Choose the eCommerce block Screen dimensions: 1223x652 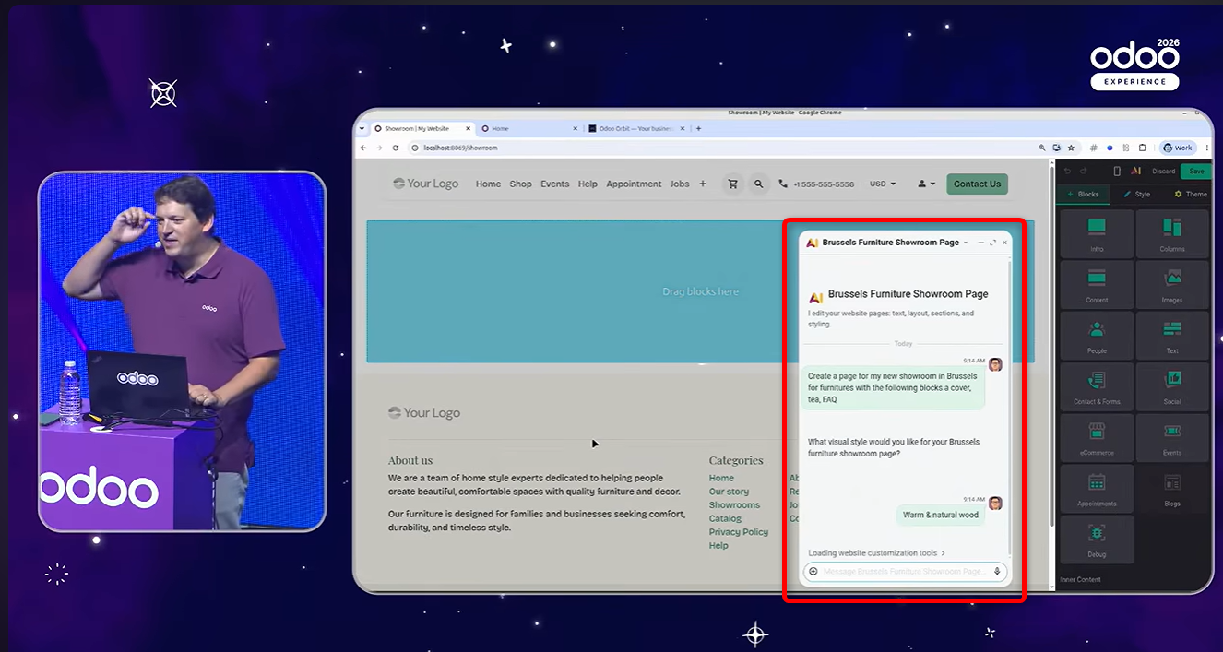tap(1097, 436)
